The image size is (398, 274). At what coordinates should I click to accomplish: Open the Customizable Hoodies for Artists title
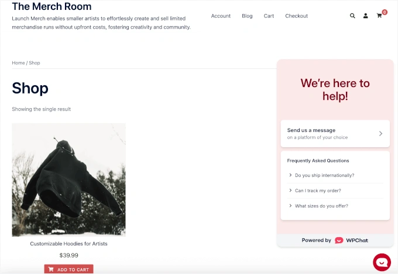[x=68, y=244]
